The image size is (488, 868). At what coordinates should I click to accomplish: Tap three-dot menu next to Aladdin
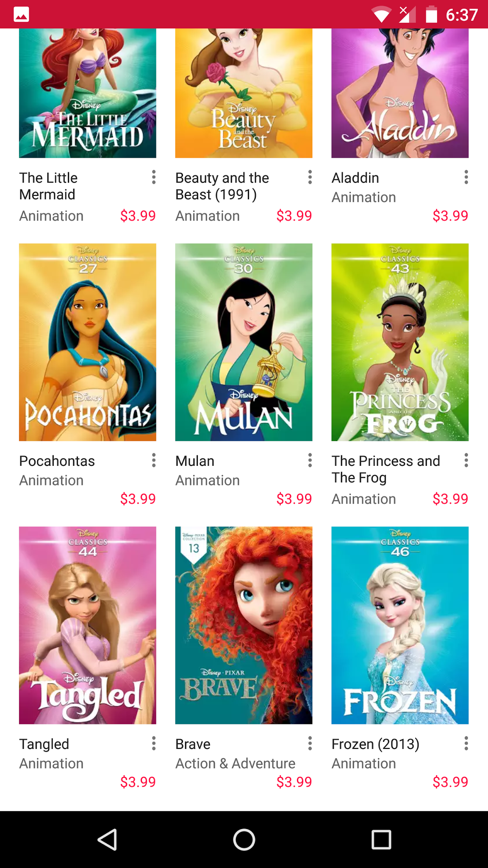pos(466,177)
